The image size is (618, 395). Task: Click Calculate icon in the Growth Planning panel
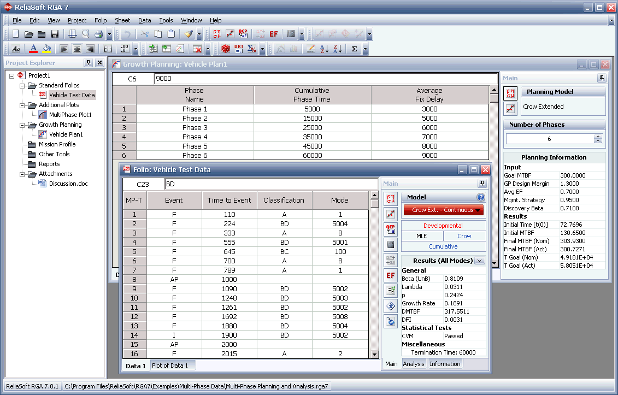click(x=510, y=93)
